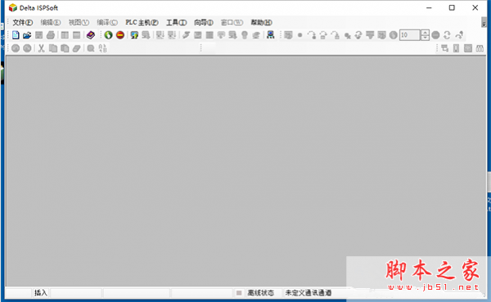This screenshot has height=302, width=491.
Task: Maximize the Delta ISPSoft window
Action: pyautogui.click(x=452, y=8)
